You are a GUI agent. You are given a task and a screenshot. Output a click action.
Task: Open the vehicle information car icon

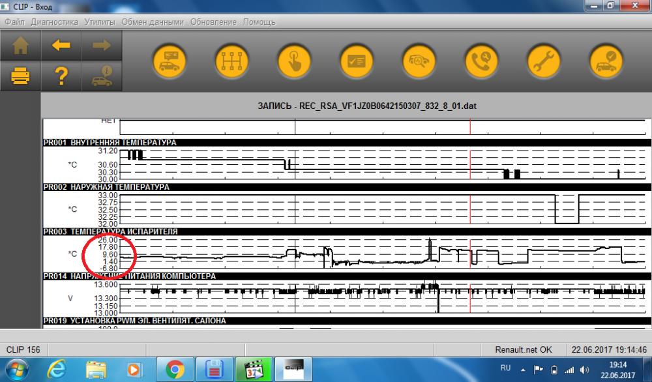102,76
